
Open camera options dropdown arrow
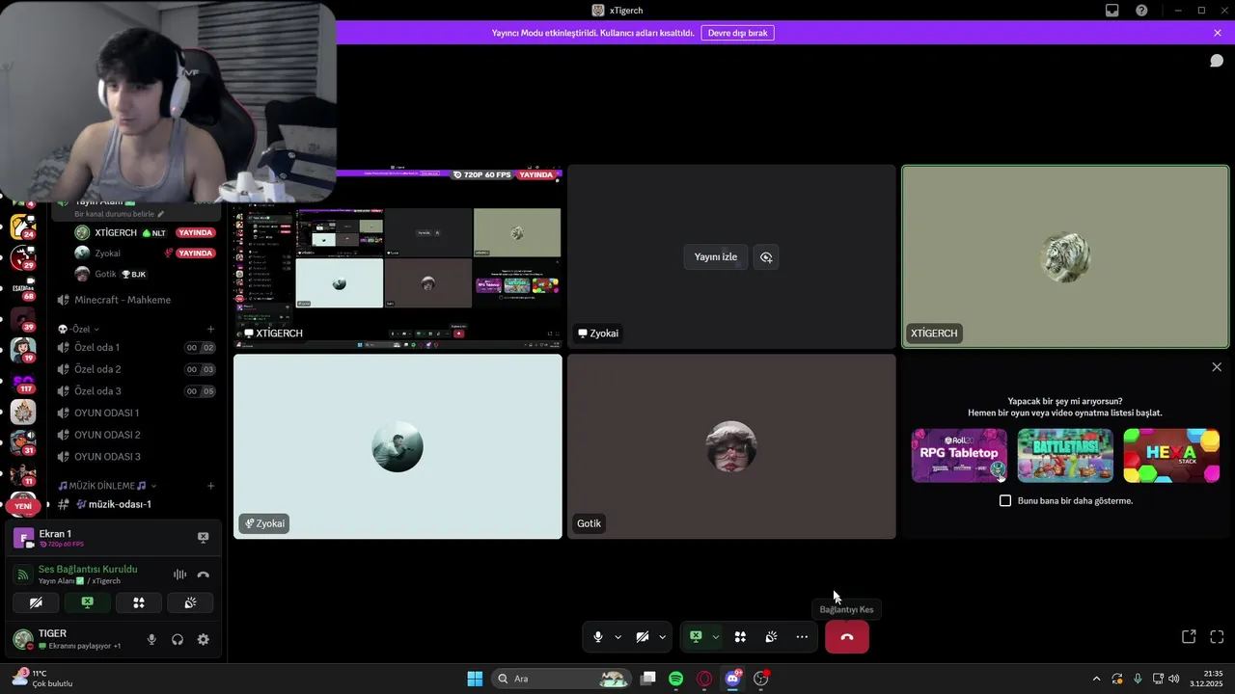pyautogui.click(x=662, y=637)
